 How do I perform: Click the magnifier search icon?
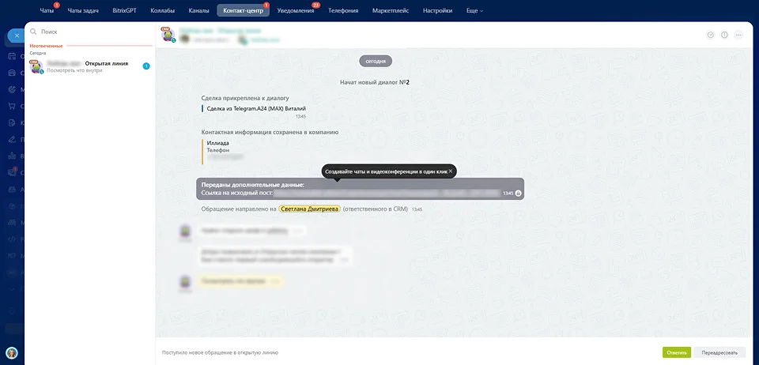click(33, 32)
